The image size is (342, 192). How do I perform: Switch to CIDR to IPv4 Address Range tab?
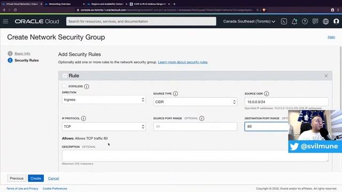coord(150,4)
